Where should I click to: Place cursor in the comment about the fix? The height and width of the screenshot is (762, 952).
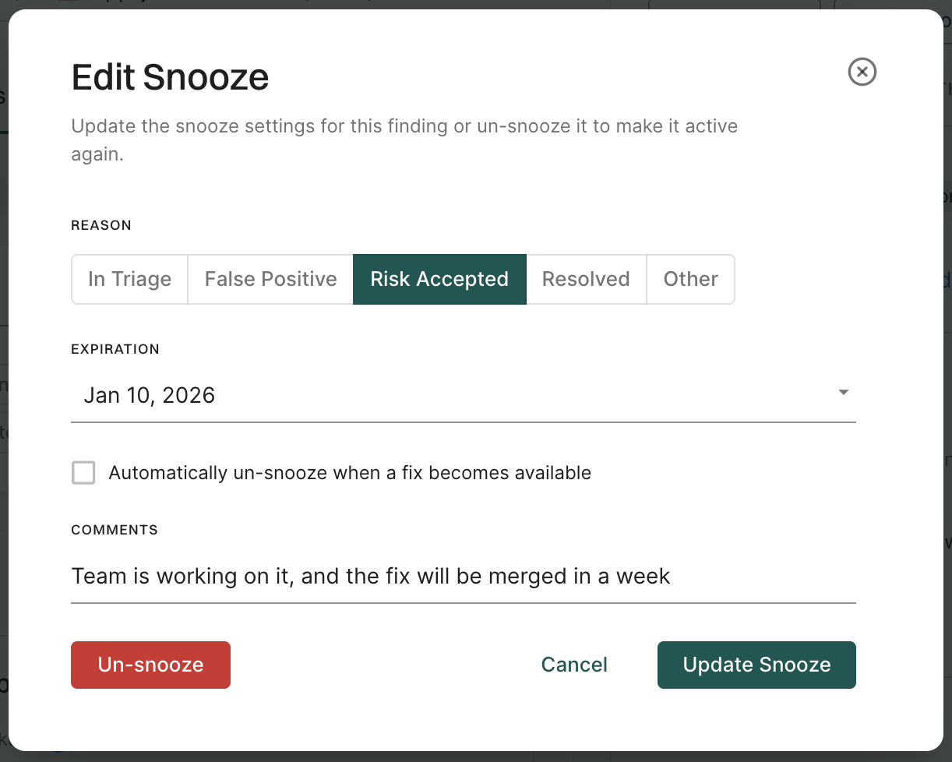370,576
